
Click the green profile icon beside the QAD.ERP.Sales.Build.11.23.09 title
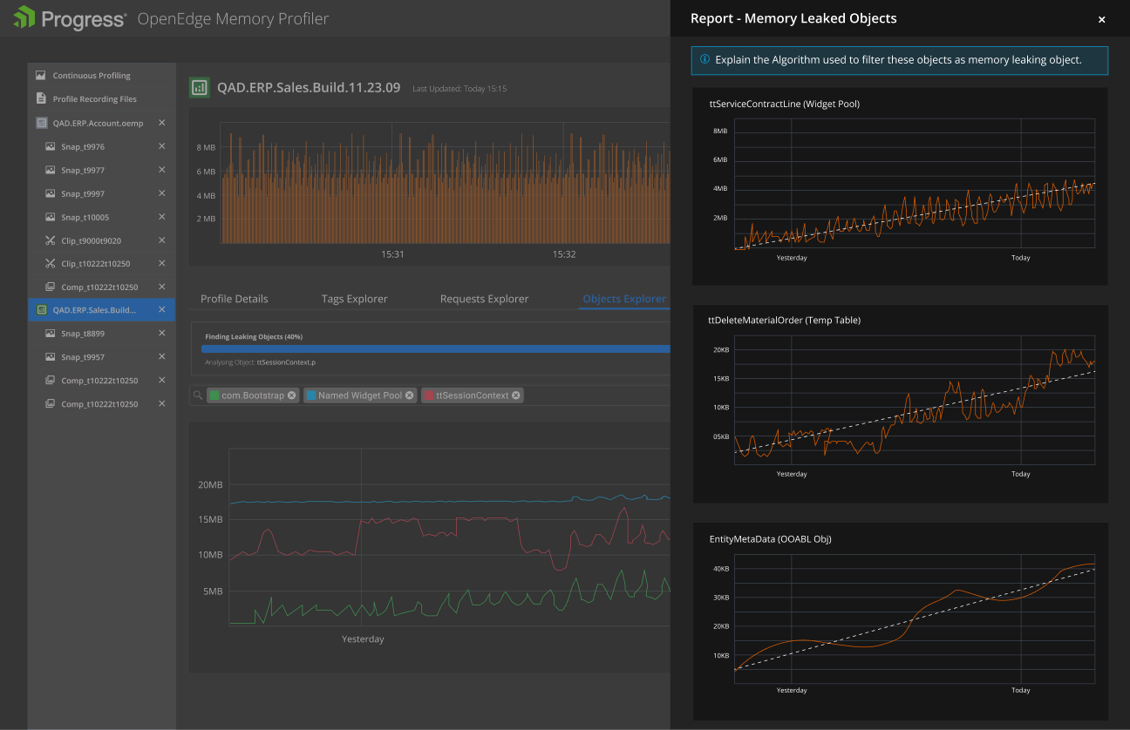pyautogui.click(x=200, y=87)
